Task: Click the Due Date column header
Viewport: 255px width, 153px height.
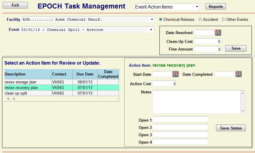Action: point(85,74)
